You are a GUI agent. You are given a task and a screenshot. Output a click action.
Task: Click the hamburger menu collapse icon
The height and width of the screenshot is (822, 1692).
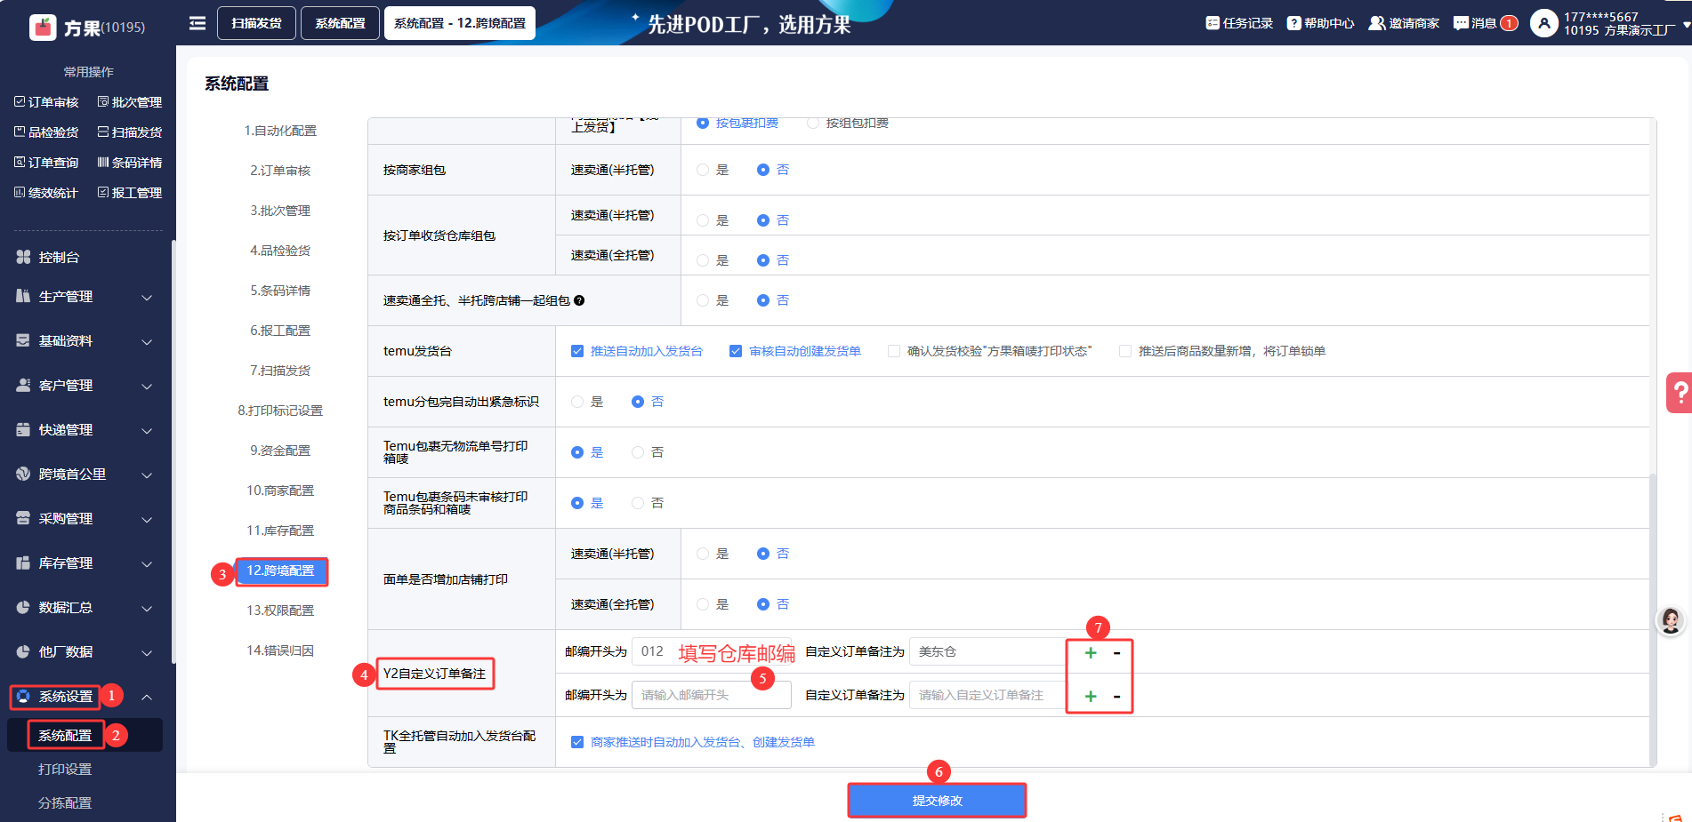(x=197, y=23)
